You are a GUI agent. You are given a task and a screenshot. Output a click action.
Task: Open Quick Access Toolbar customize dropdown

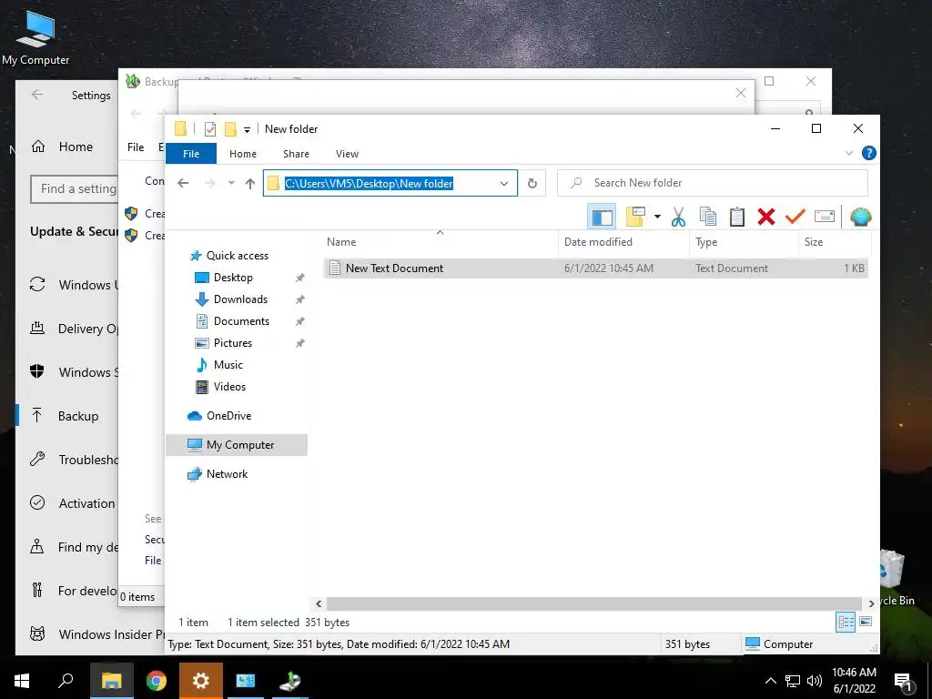tap(247, 129)
